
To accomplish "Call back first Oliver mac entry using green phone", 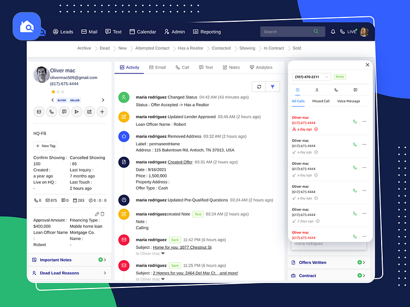I will click(x=355, y=121).
